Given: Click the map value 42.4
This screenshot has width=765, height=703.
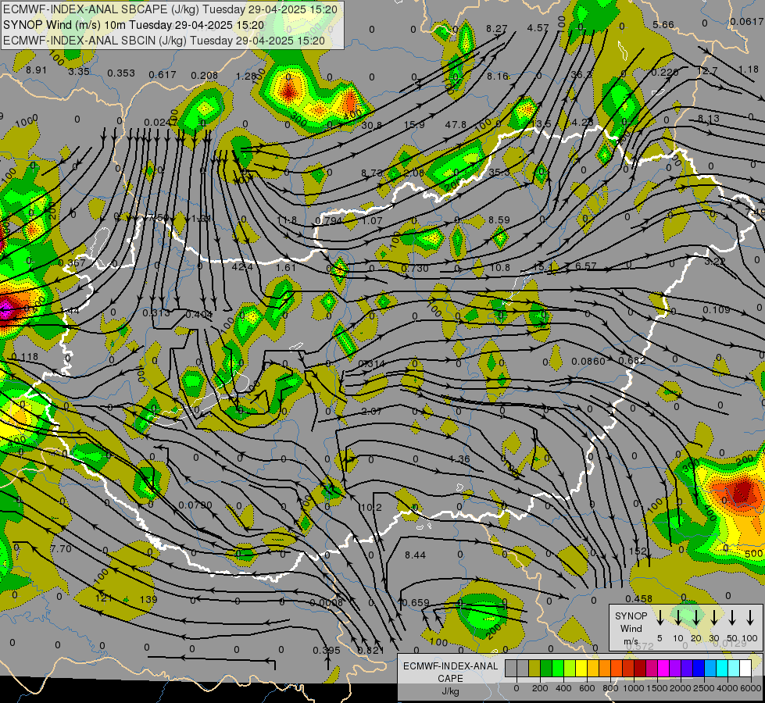Looking at the screenshot, I should (242, 267).
